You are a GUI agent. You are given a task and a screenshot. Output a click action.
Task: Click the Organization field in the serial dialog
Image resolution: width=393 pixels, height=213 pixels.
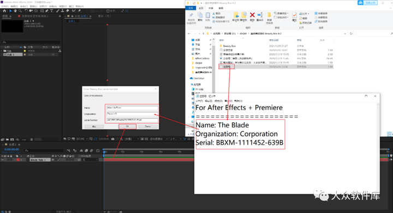pos(132,114)
